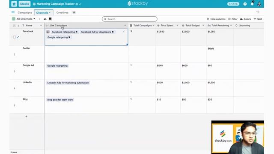274x154 pixels.
Task: Open the Filter option
Action: (233, 19)
